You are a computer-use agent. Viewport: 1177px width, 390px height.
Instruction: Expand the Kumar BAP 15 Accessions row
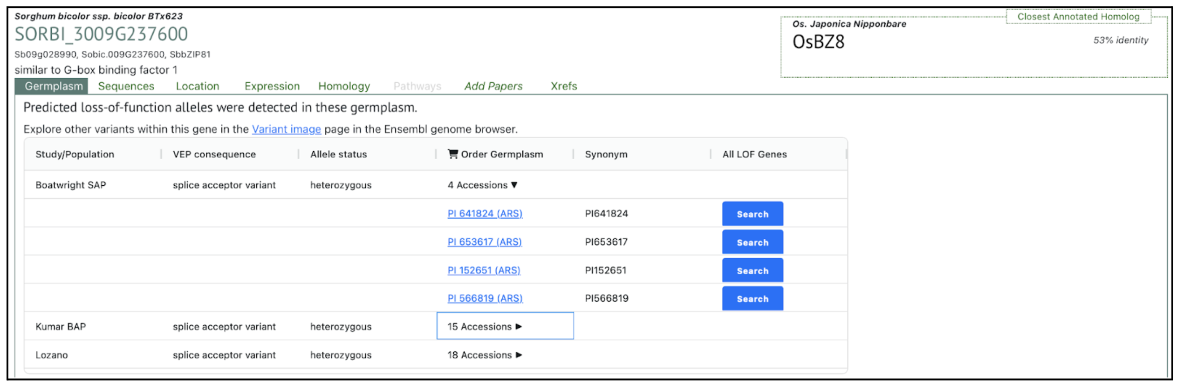(484, 327)
